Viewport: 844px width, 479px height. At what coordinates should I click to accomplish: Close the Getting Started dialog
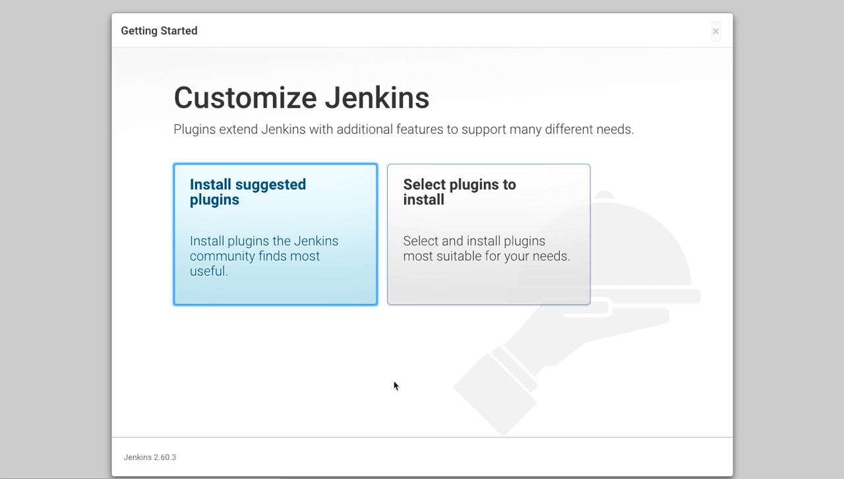point(715,31)
